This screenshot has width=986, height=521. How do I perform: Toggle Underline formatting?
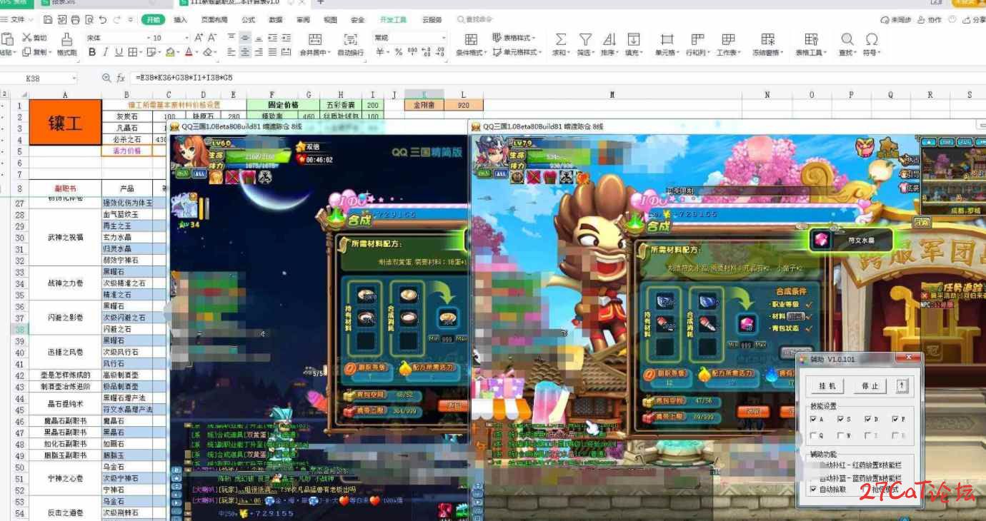click(x=119, y=51)
